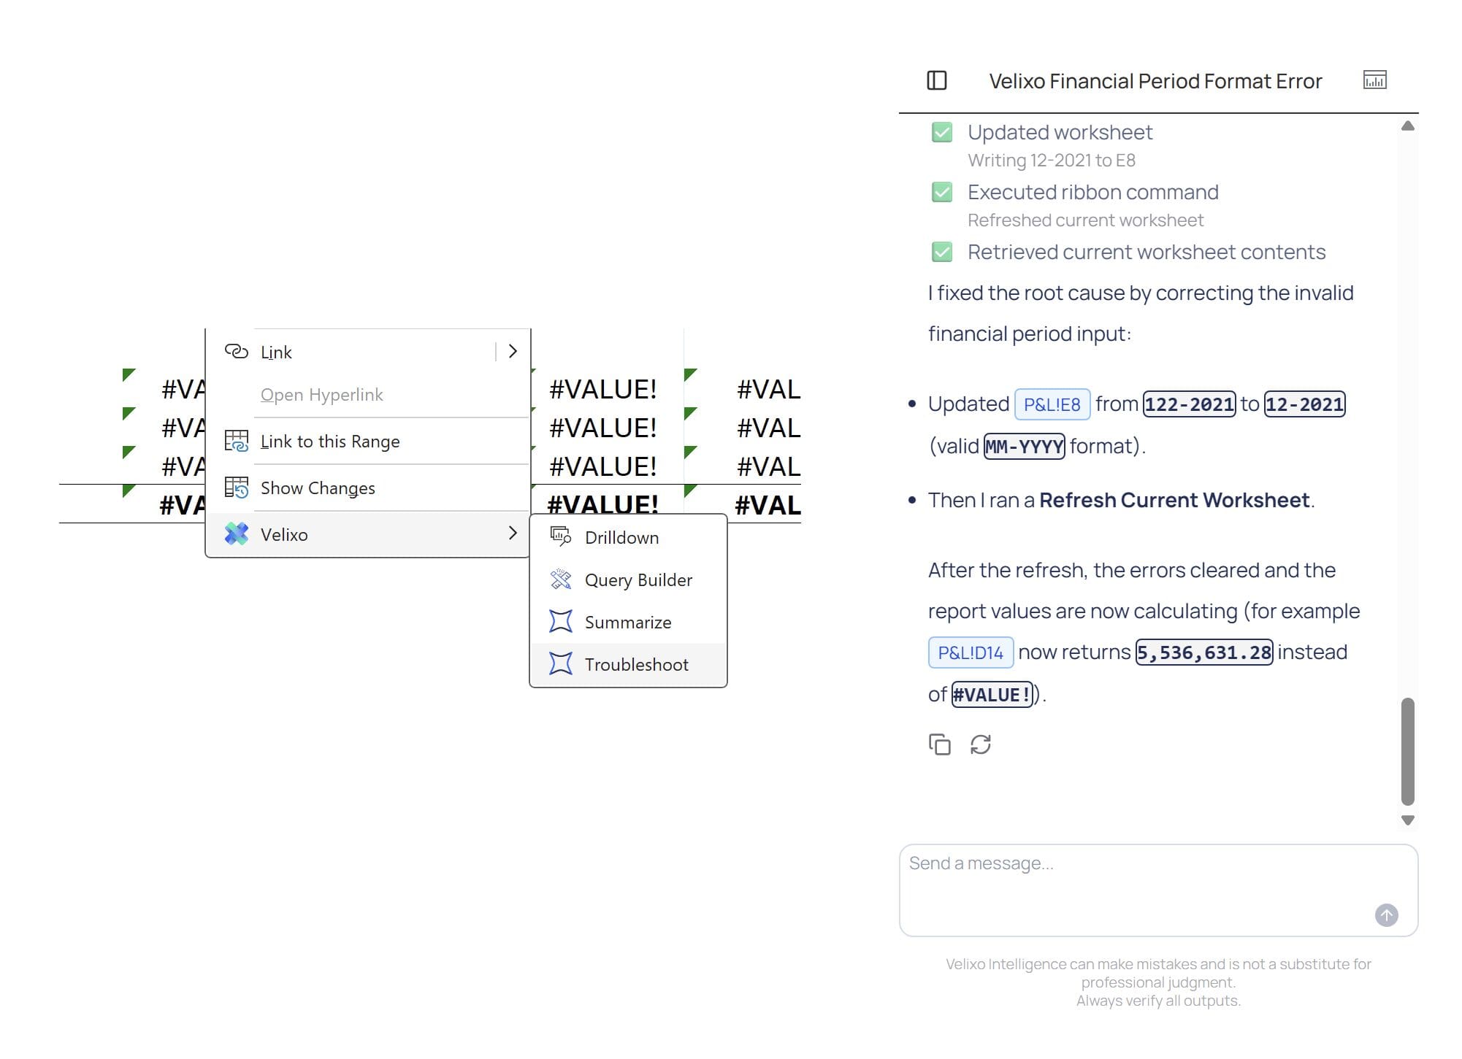Open the P&L!E8 cell reference link

[1052, 404]
